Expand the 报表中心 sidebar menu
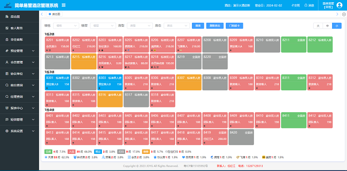The width and height of the screenshot is (347, 171). point(19,108)
